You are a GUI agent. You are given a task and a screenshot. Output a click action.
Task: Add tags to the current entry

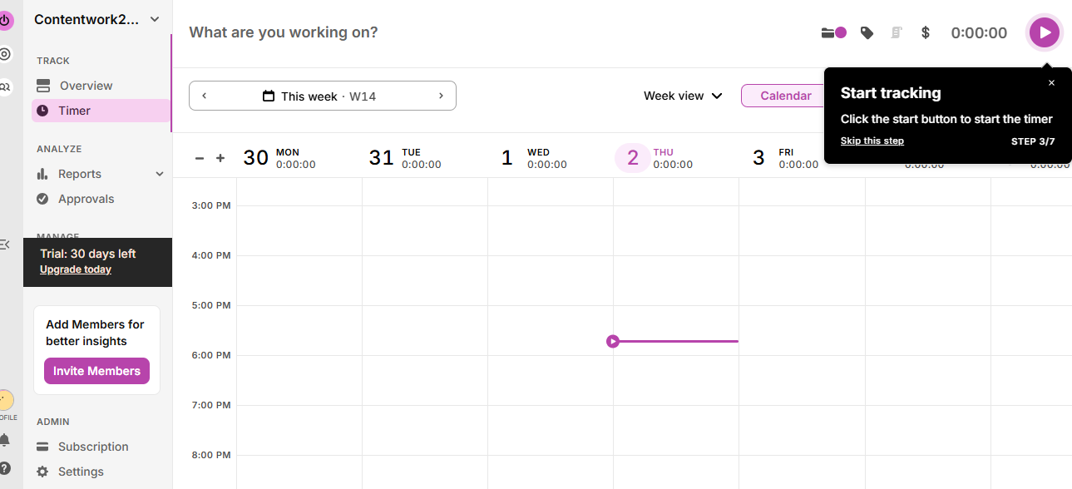[867, 32]
